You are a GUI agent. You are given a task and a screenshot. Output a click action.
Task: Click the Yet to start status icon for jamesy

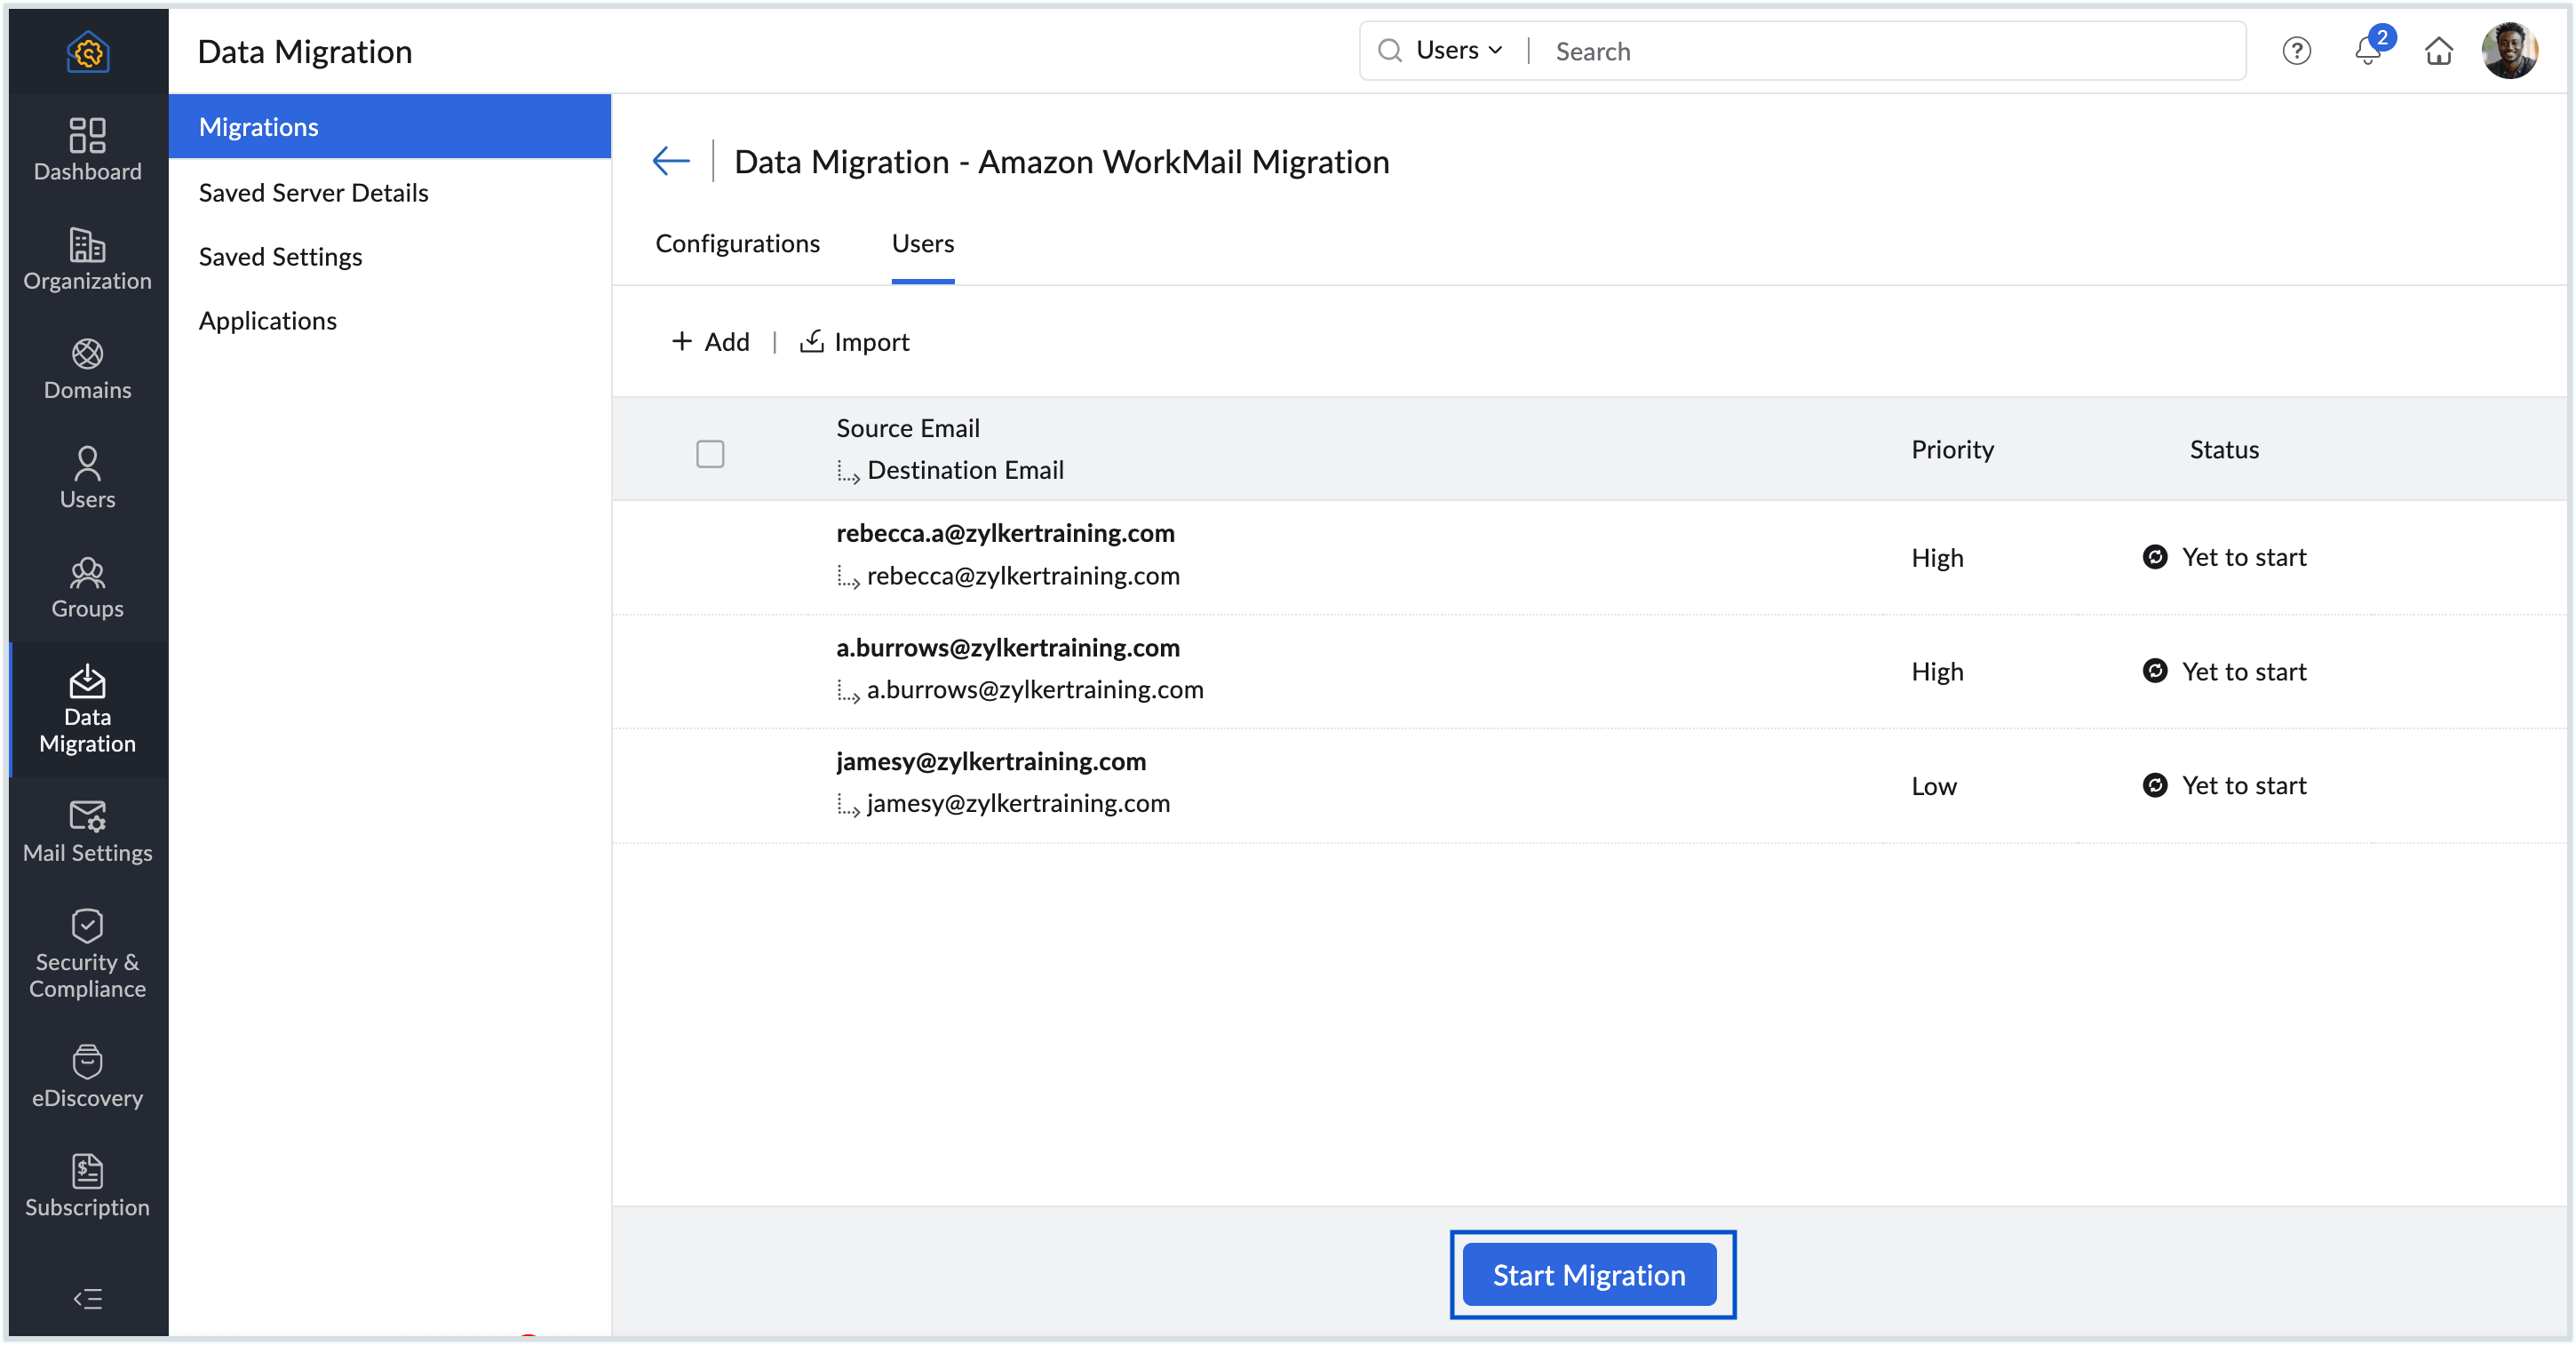(2155, 785)
